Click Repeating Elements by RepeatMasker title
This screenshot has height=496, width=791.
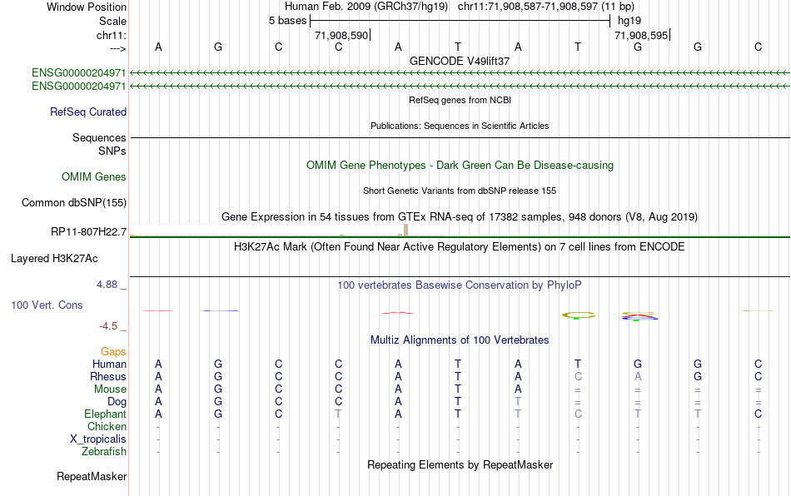pos(460,464)
